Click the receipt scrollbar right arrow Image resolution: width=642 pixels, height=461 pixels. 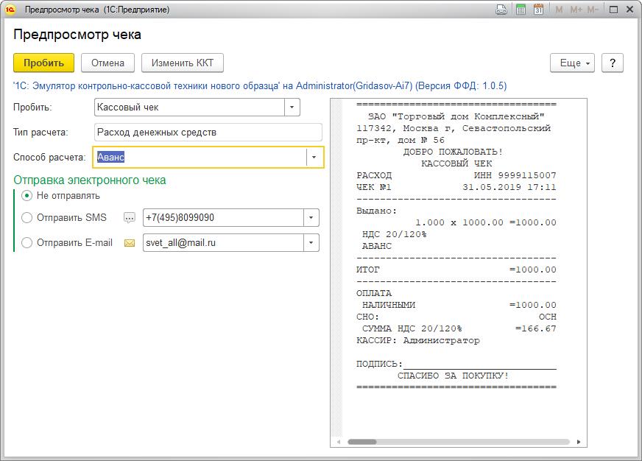click(579, 442)
